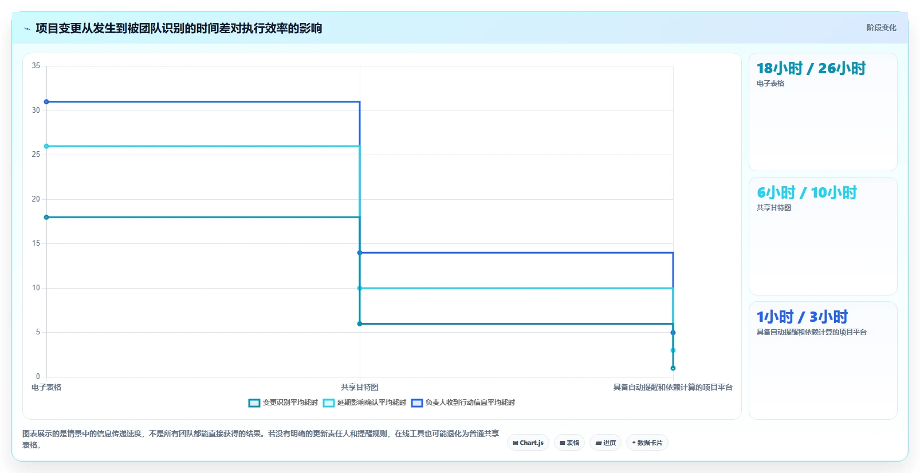Click the cyan point at 10 for 共享甘特图
920x473 pixels.
pos(360,288)
